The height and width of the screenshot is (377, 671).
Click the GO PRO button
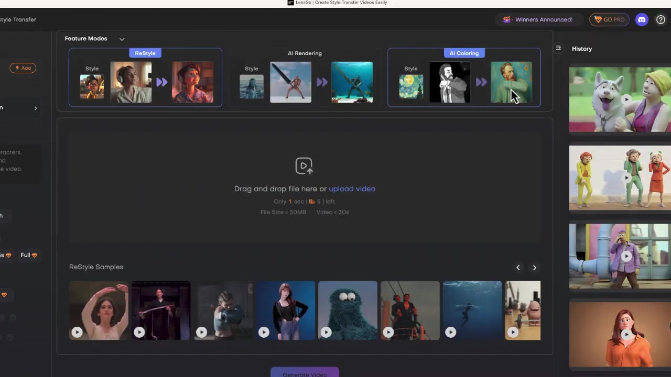point(609,19)
